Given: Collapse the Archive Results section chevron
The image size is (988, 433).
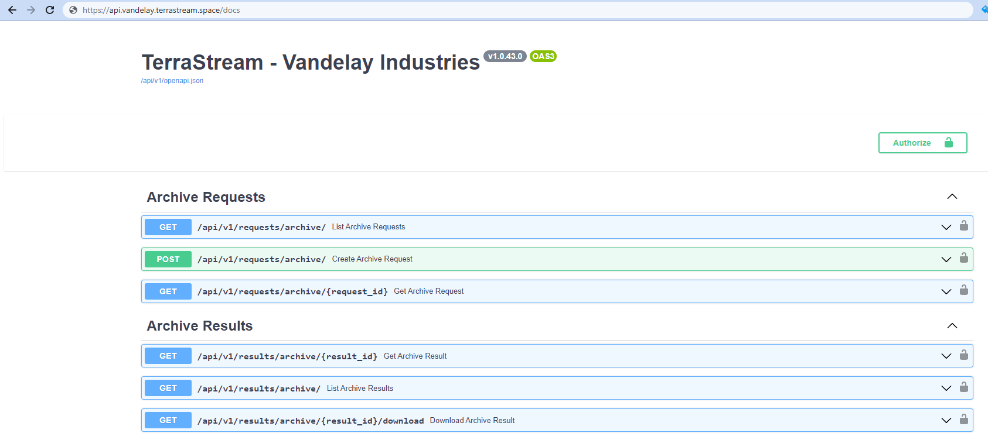Looking at the screenshot, I should pyautogui.click(x=952, y=325).
